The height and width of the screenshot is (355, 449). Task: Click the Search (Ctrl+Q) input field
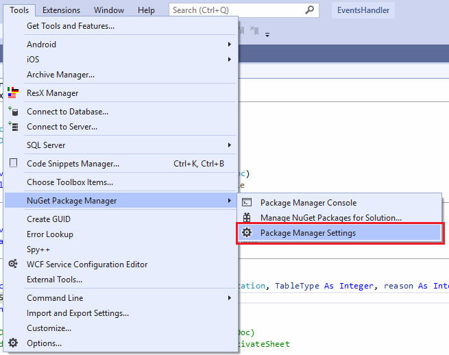[243, 10]
